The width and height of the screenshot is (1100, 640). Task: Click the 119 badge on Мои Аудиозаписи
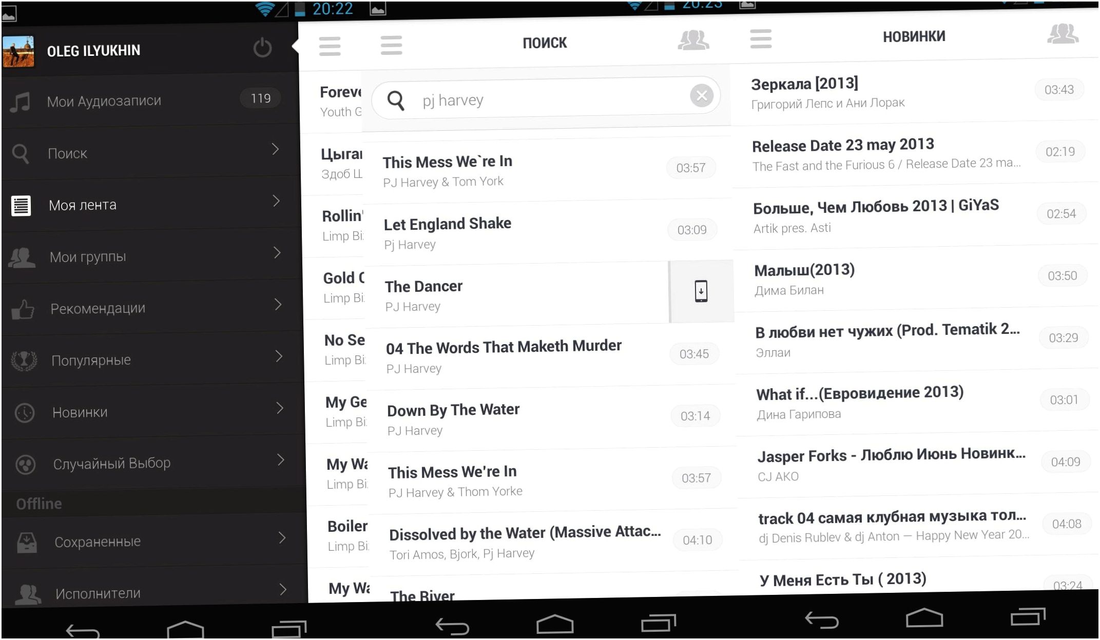coord(260,98)
